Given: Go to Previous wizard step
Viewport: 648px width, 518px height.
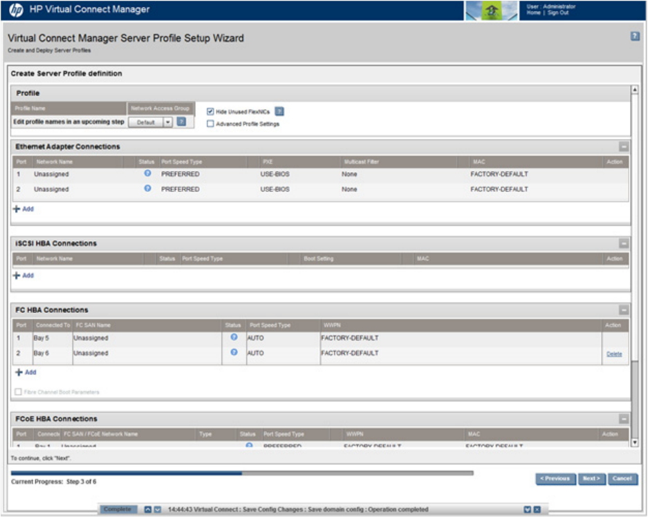Looking at the screenshot, I should pos(555,479).
